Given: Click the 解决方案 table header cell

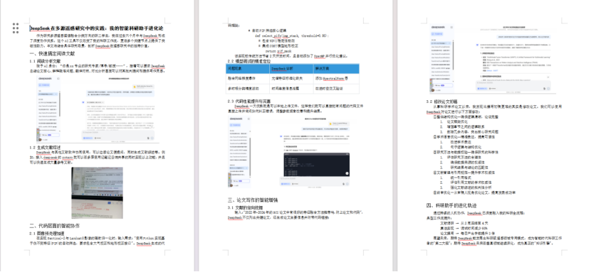Looking at the screenshot, I should point(335,69).
